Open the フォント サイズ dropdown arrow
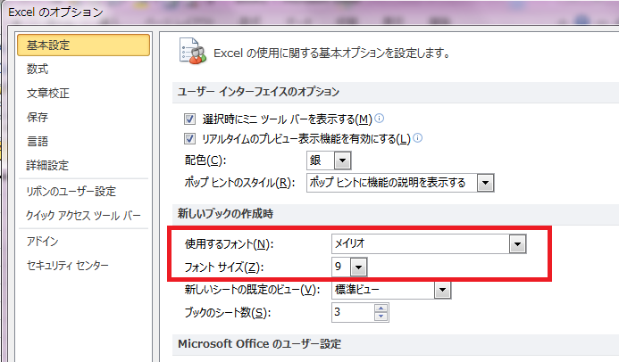The height and width of the screenshot is (362, 619). click(358, 267)
